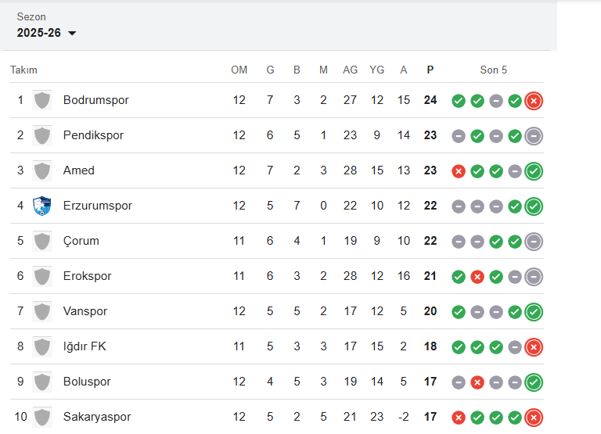This screenshot has width=601, height=434.
Task: Click Sakaryaspor's first red loss icon
Action: tap(459, 418)
